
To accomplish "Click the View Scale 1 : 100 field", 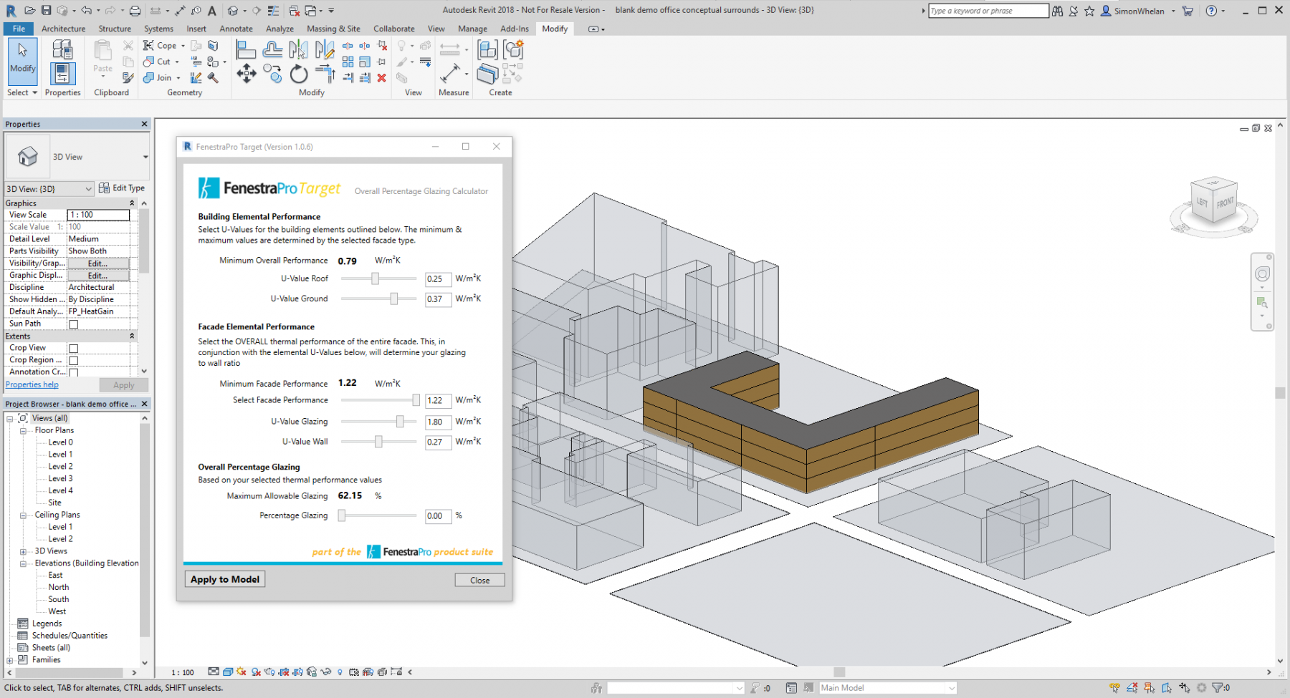I will (98, 215).
